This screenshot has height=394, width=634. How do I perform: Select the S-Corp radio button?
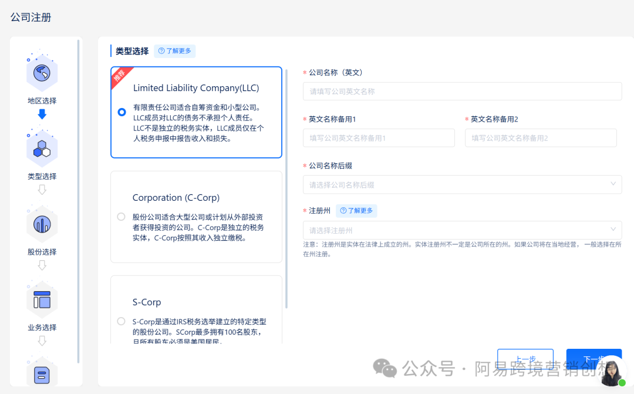(121, 321)
